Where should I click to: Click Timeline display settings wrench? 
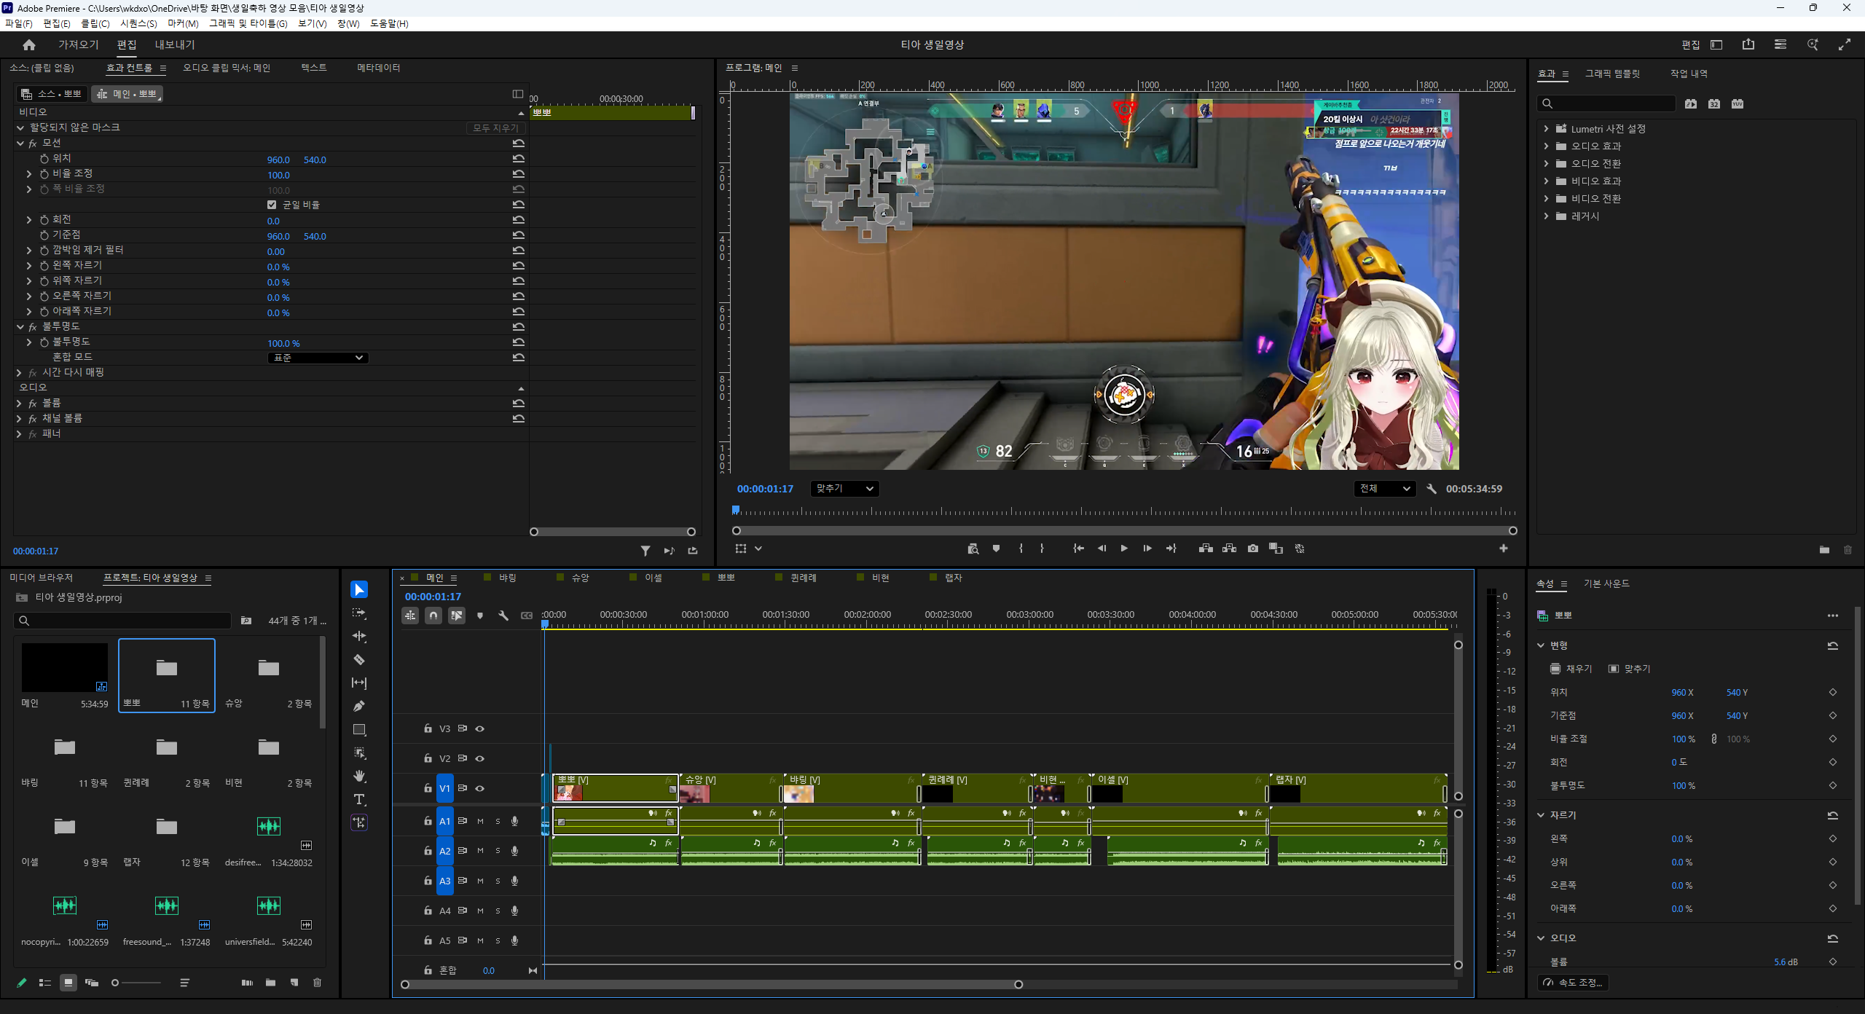(503, 616)
